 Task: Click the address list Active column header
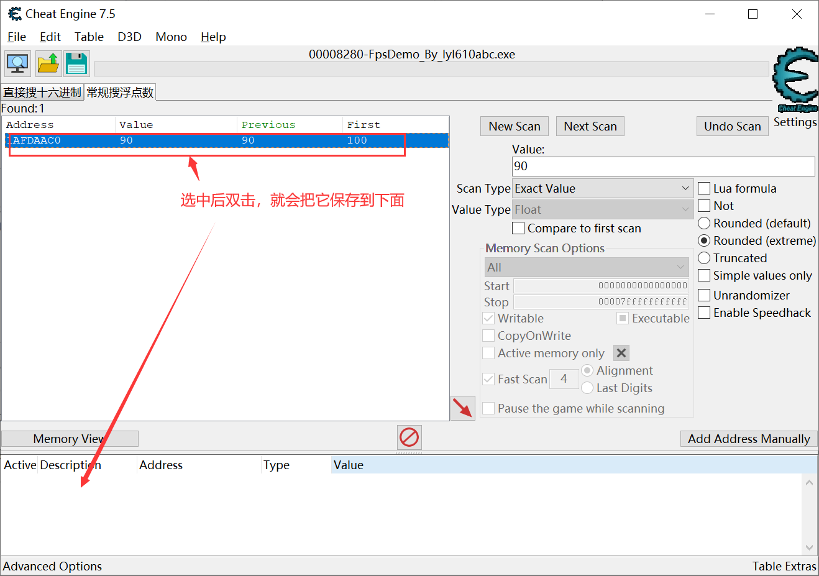[x=20, y=465]
